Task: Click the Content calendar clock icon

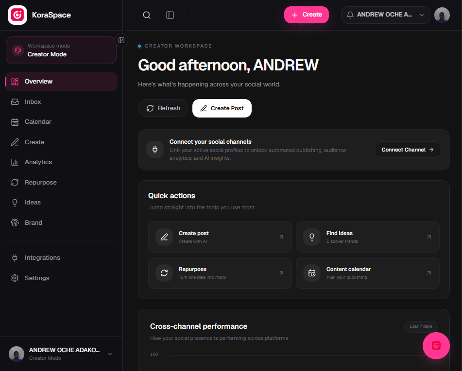Action: [312, 273]
